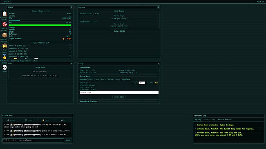This screenshot has height=149, width=266.
Task: Hire Auto-Drifter for 50 Gold
Action: coord(119,19)
